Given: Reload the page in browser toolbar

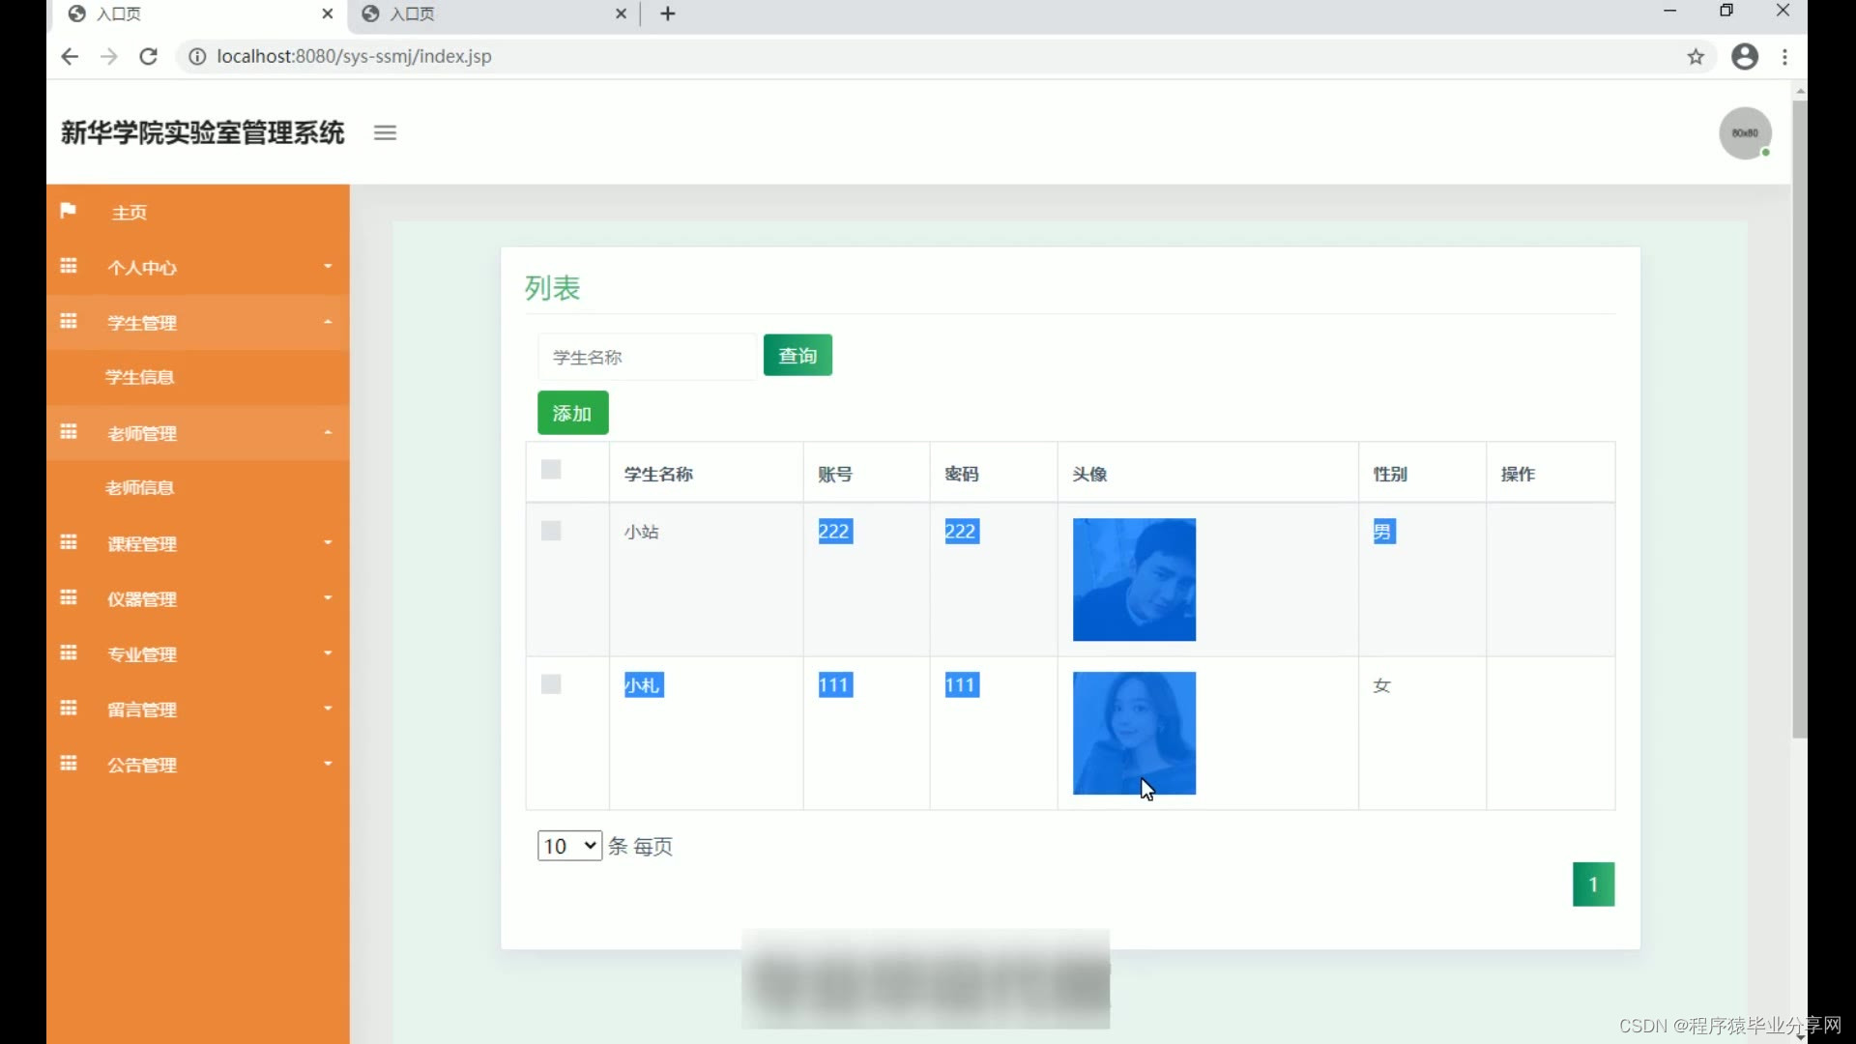Looking at the screenshot, I should point(148,57).
